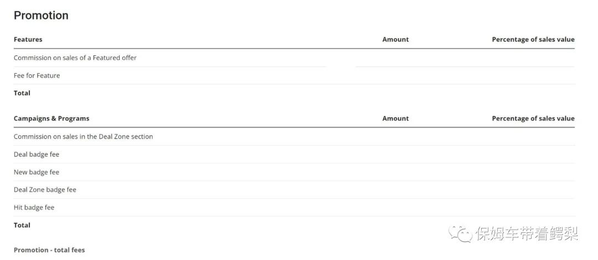The height and width of the screenshot is (260, 598).
Task: Select the Hit badge fee row label
Action: tap(34, 207)
